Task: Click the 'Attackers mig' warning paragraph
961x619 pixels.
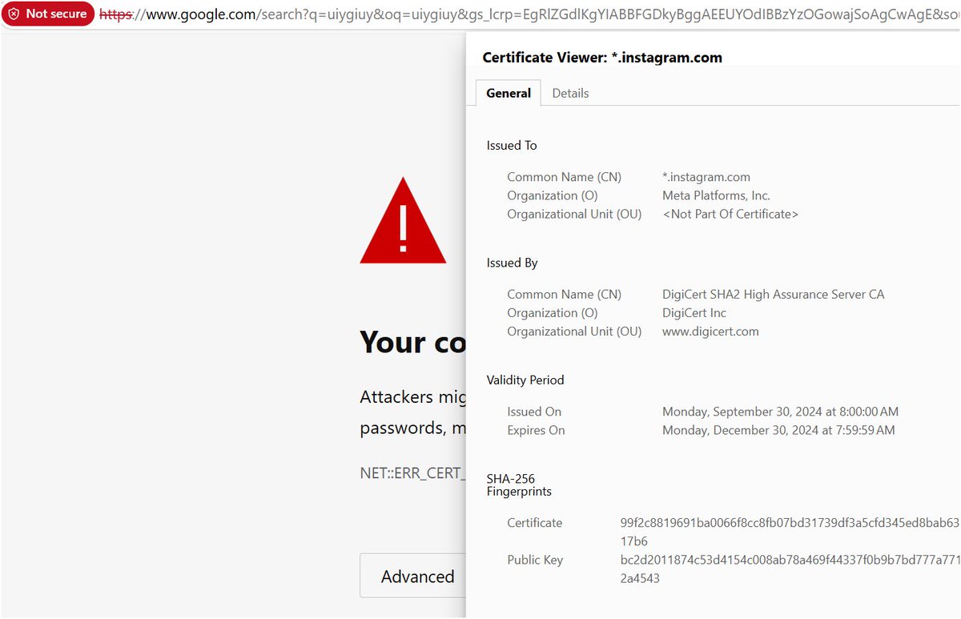Action: (x=412, y=412)
